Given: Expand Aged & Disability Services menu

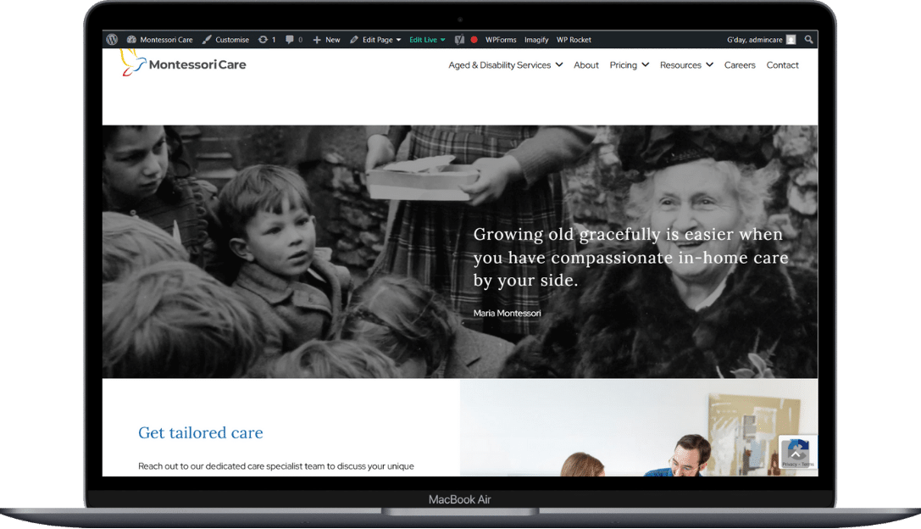Looking at the screenshot, I should (505, 65).
